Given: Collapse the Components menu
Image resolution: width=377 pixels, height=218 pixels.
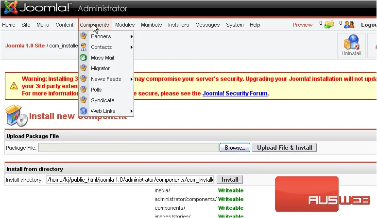Looking at the screenshot, I should pos(94,25).
